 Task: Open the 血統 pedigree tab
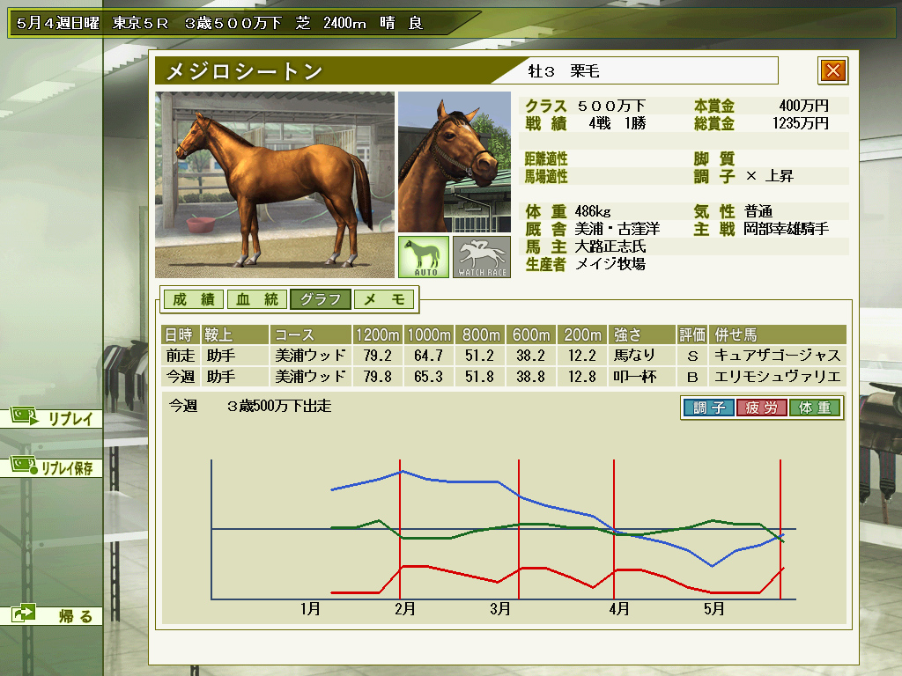257,299
